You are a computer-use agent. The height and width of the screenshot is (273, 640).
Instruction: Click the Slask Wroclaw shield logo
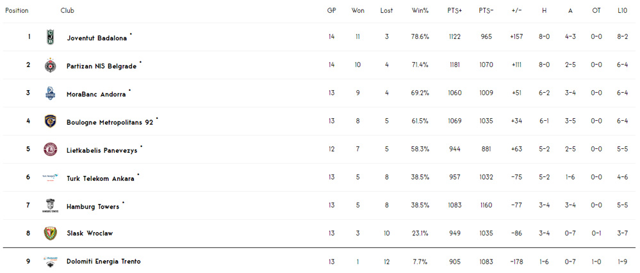[50, 233]
